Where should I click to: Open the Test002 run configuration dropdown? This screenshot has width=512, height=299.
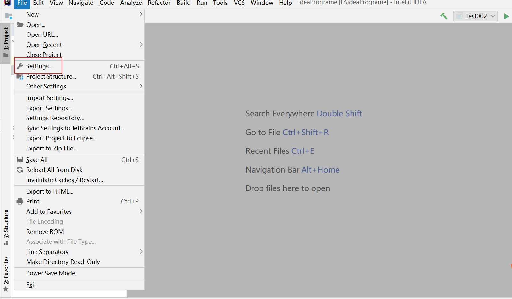(x=475, y=16)
